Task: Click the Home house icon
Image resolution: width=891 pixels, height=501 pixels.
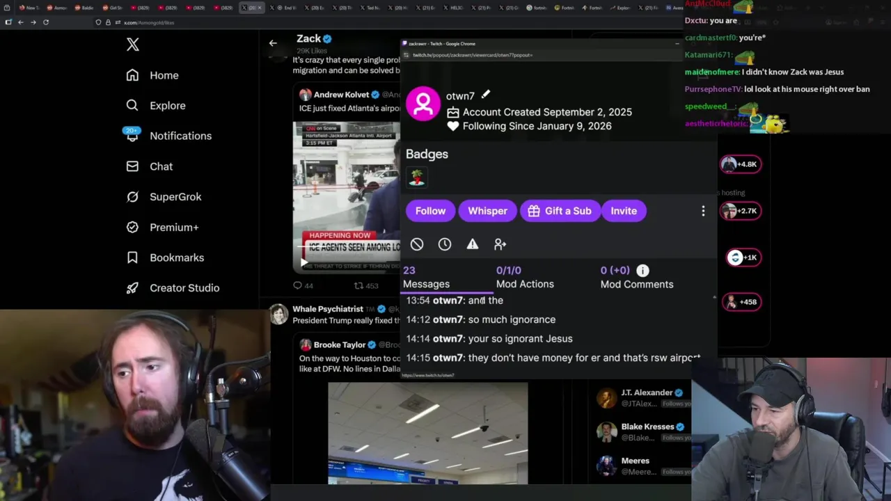Action: tap(132, 75)
